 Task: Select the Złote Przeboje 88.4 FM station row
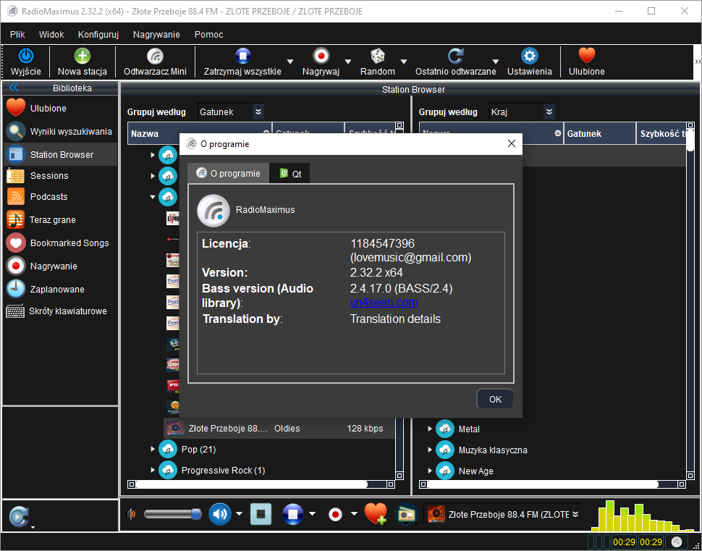(x=279, y=429)
